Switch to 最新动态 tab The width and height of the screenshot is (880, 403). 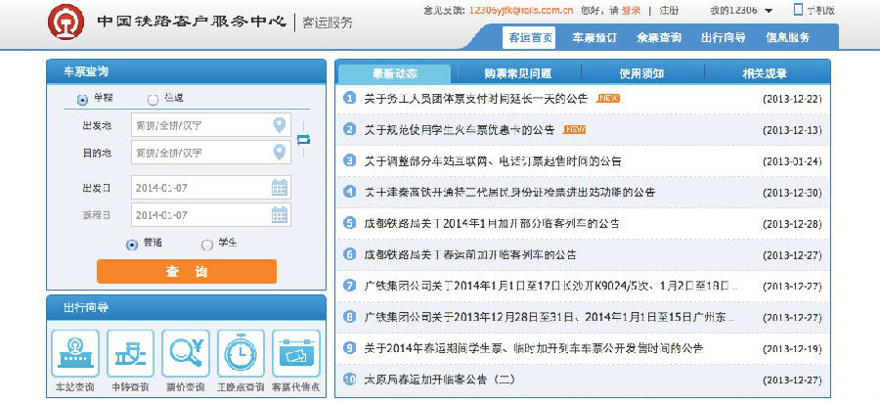[x=395, y=73]
